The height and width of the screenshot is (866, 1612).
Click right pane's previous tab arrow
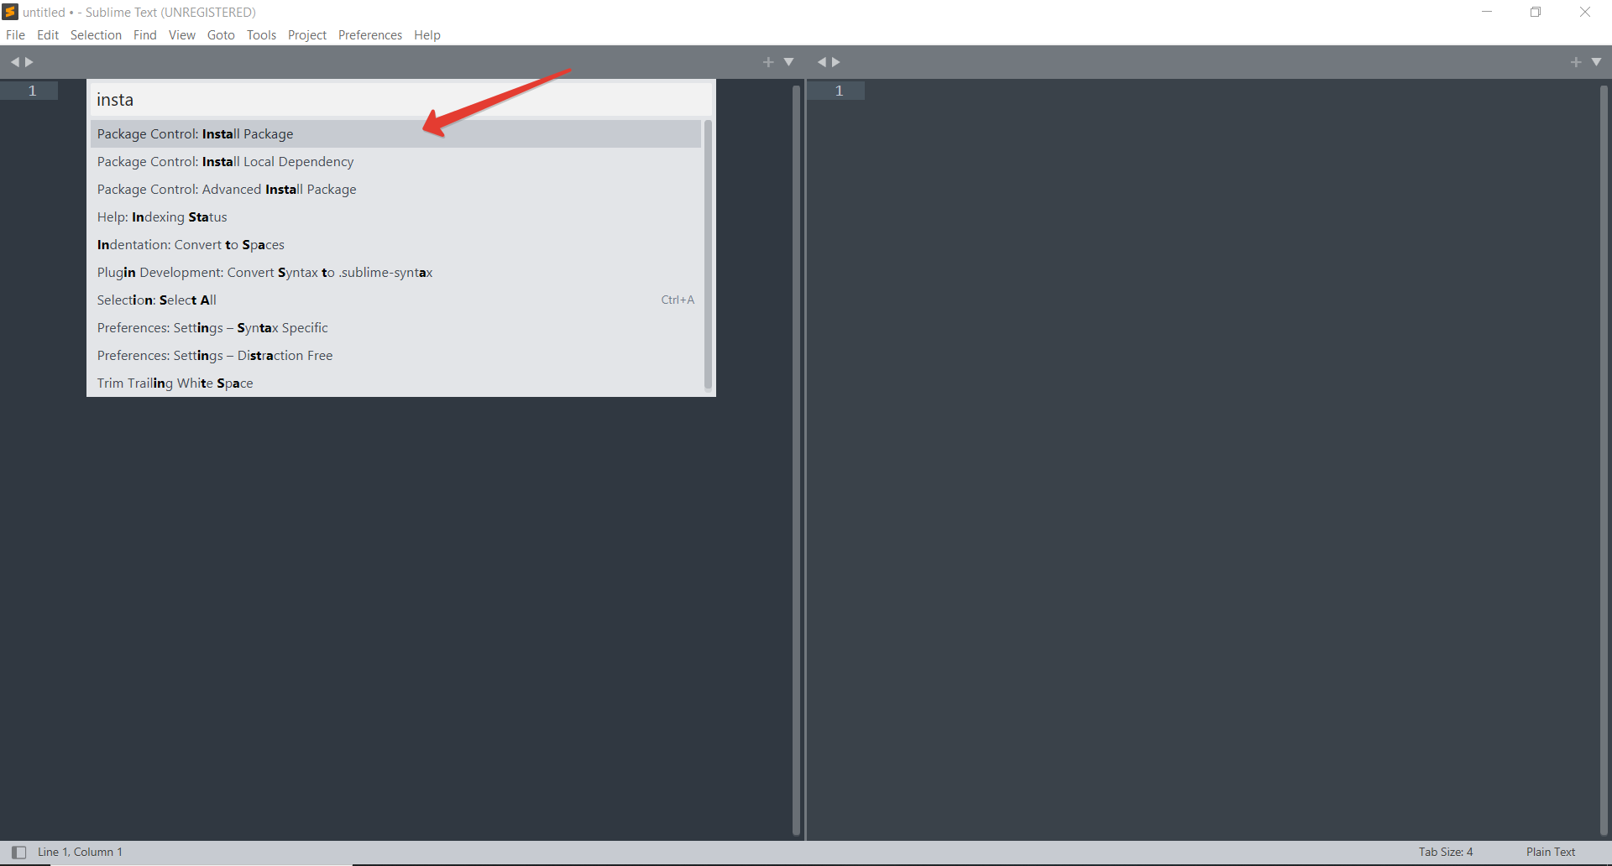[x=822, y=62]
